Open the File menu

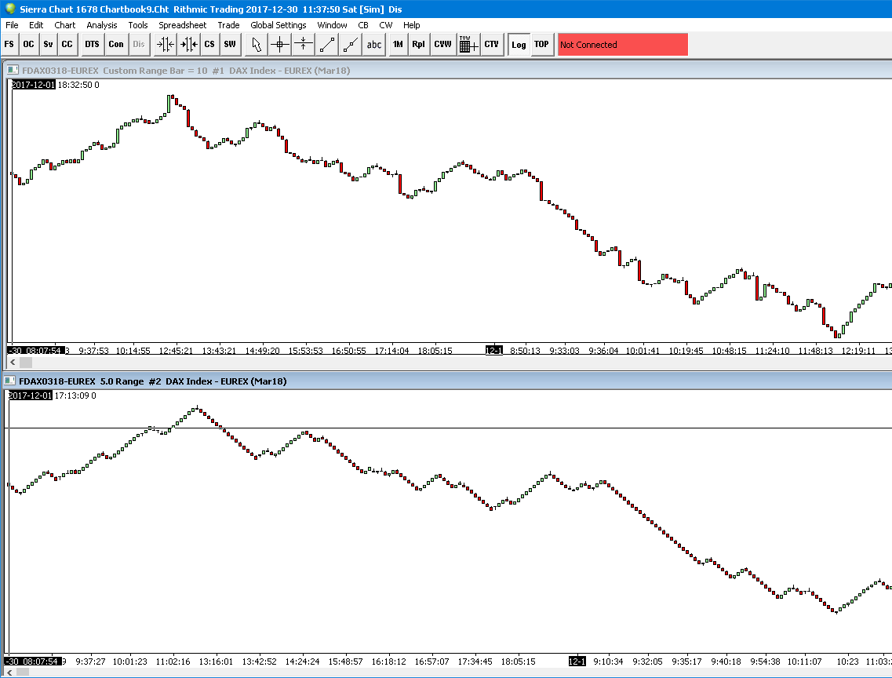[12, 25]
